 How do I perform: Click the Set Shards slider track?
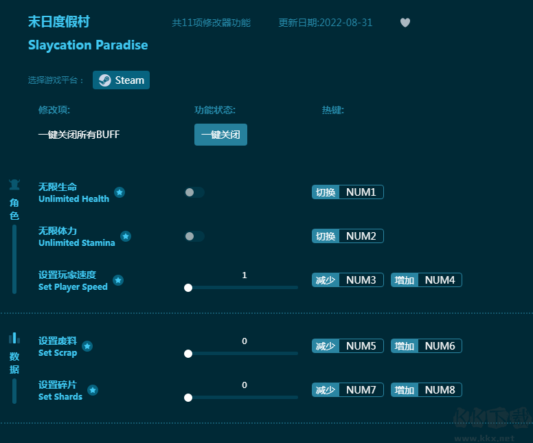[x=243, y=398]
